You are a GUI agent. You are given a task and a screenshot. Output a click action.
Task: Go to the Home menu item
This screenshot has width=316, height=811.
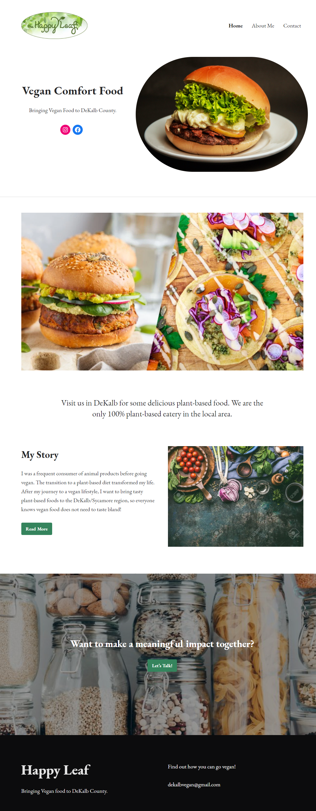(236, 26)
